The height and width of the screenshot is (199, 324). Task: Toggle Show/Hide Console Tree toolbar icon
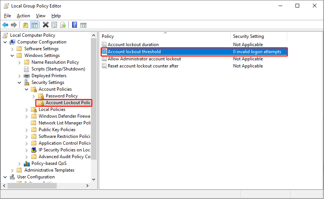click(34, 25)
